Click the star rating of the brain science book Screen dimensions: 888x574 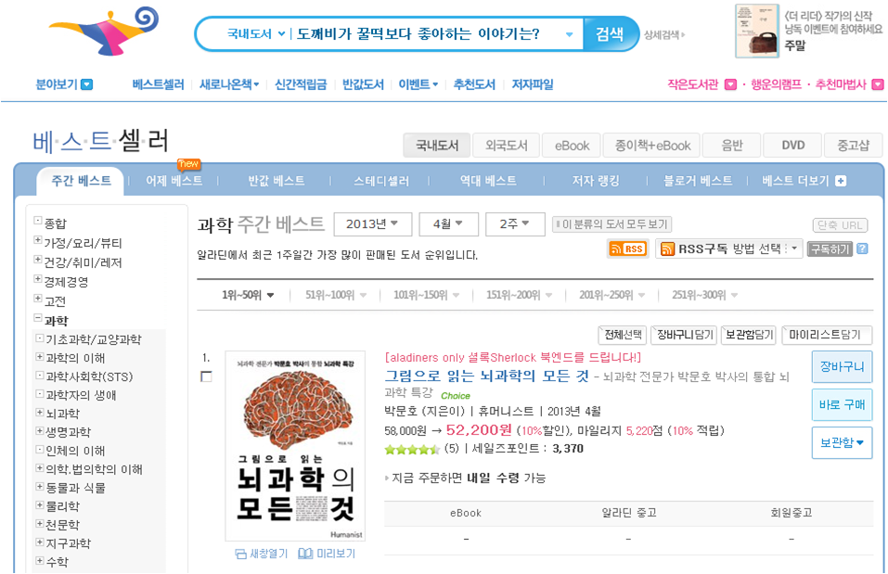(x=408, y=449)
